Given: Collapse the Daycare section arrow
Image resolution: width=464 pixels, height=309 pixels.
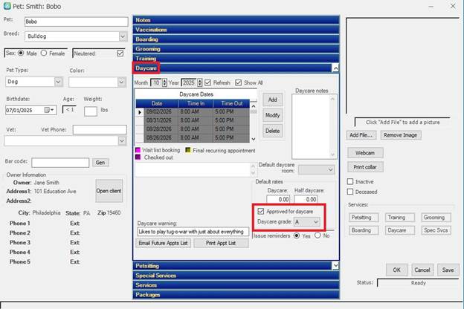Looking at the screenshot, I should (x=335, y=68).
